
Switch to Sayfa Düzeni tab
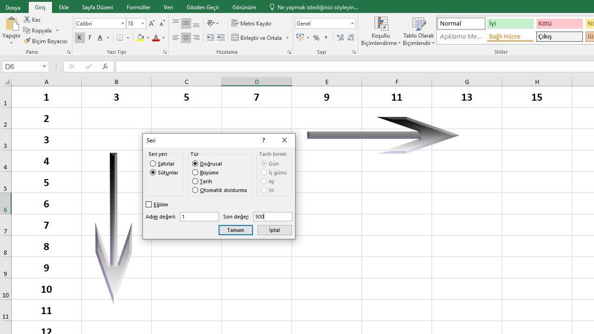[97, 8]
